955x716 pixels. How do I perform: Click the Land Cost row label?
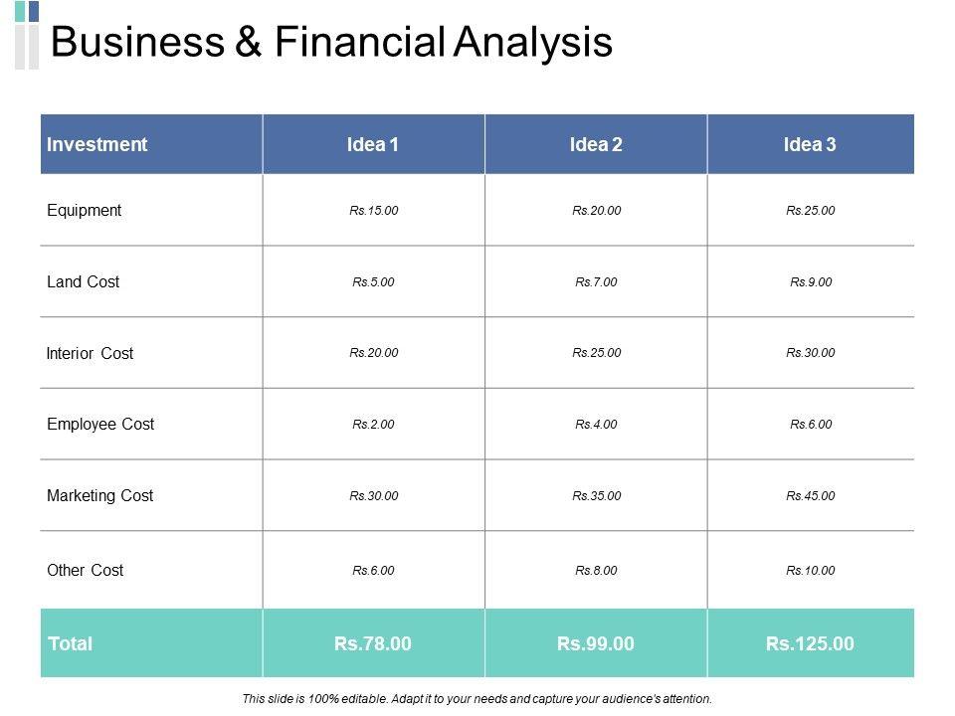(84, 281)
